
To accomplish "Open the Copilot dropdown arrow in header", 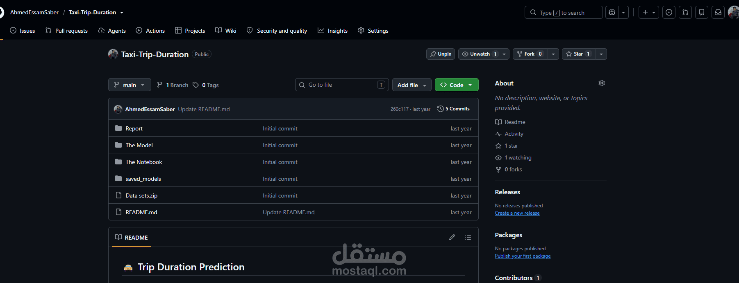I will [x=623, y=13].
